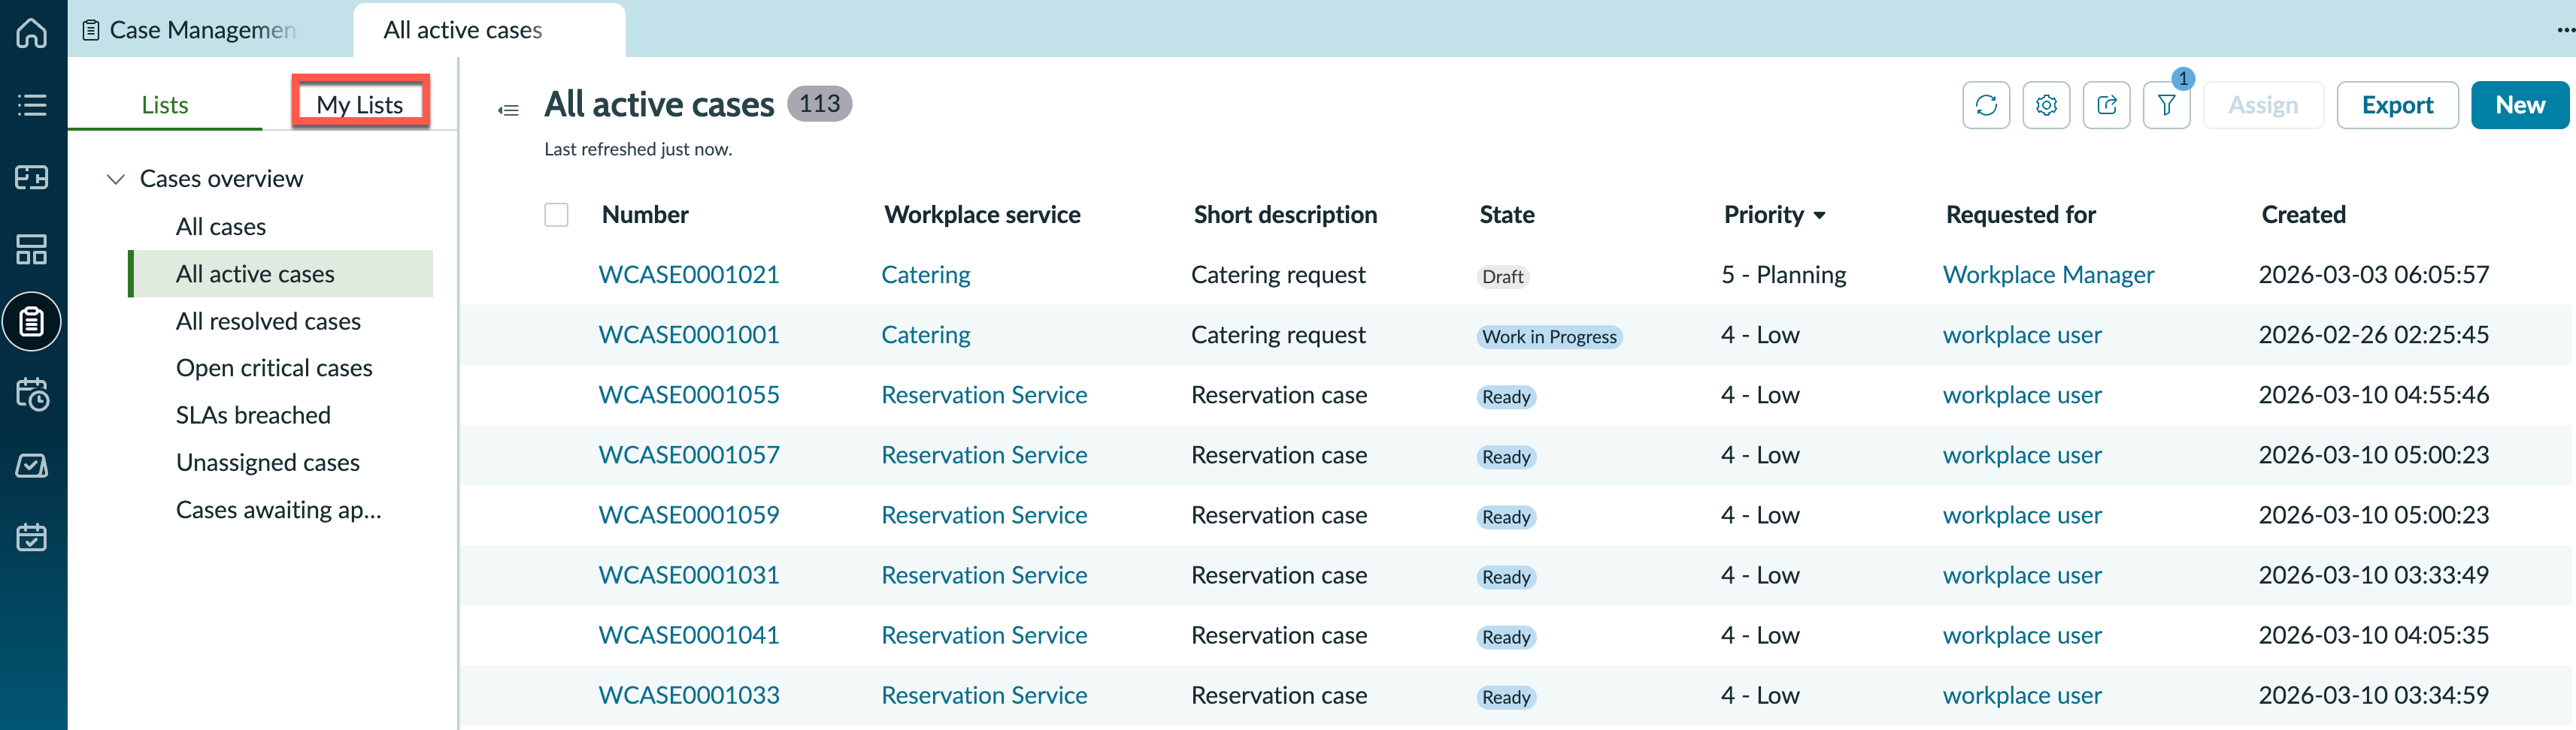Open case WCASE0001031
Viewport: 2576px width, 730px height.
tap(689, 575)
